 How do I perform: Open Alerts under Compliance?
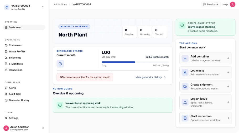(x=24, y=88)
